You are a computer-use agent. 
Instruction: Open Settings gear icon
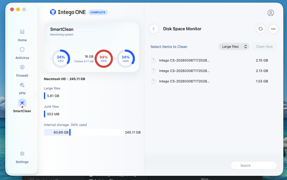(x=22, y=153)
